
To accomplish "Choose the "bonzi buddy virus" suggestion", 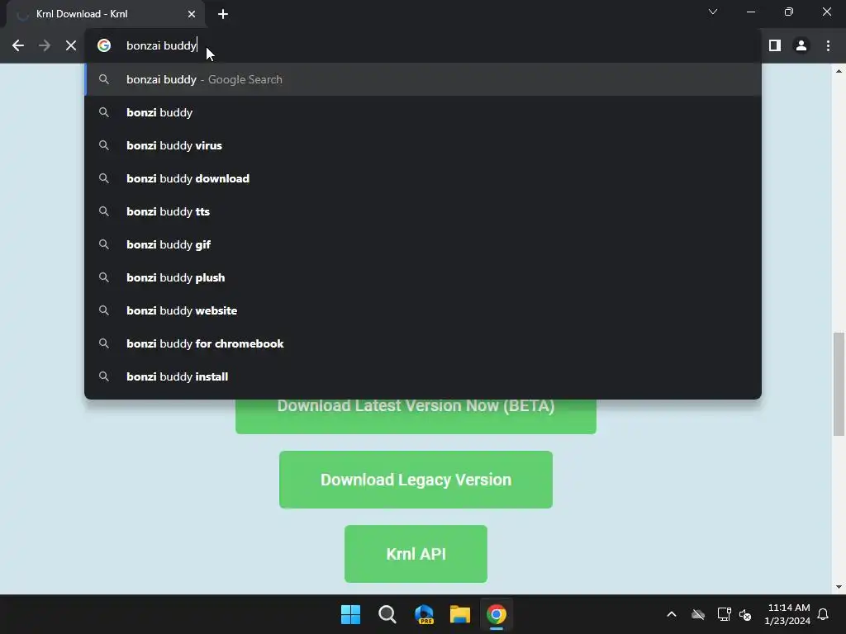I will [423, 145].
